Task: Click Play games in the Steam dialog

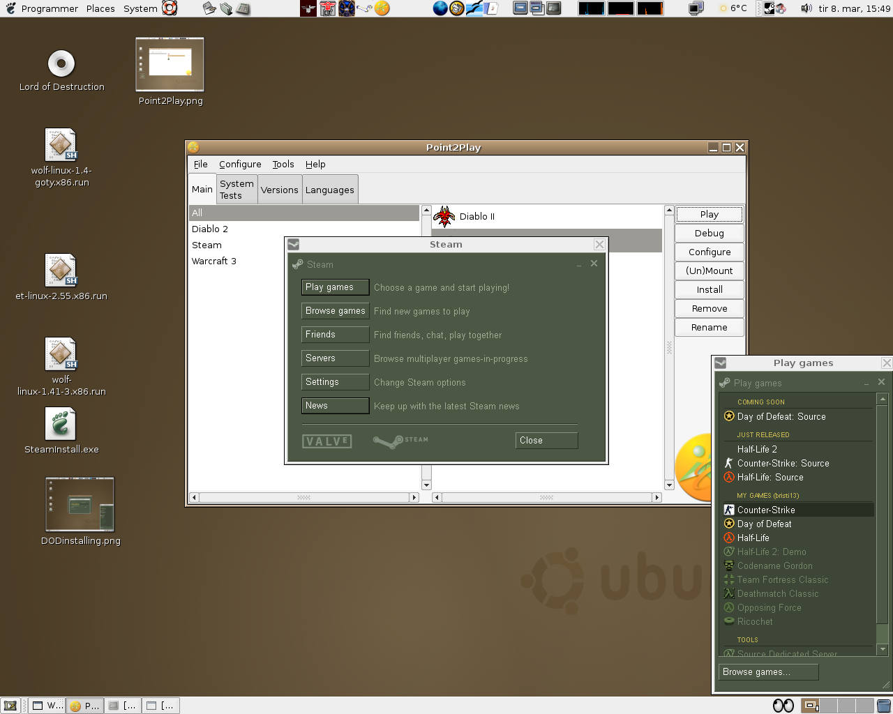Action: (x=336, y=287)
